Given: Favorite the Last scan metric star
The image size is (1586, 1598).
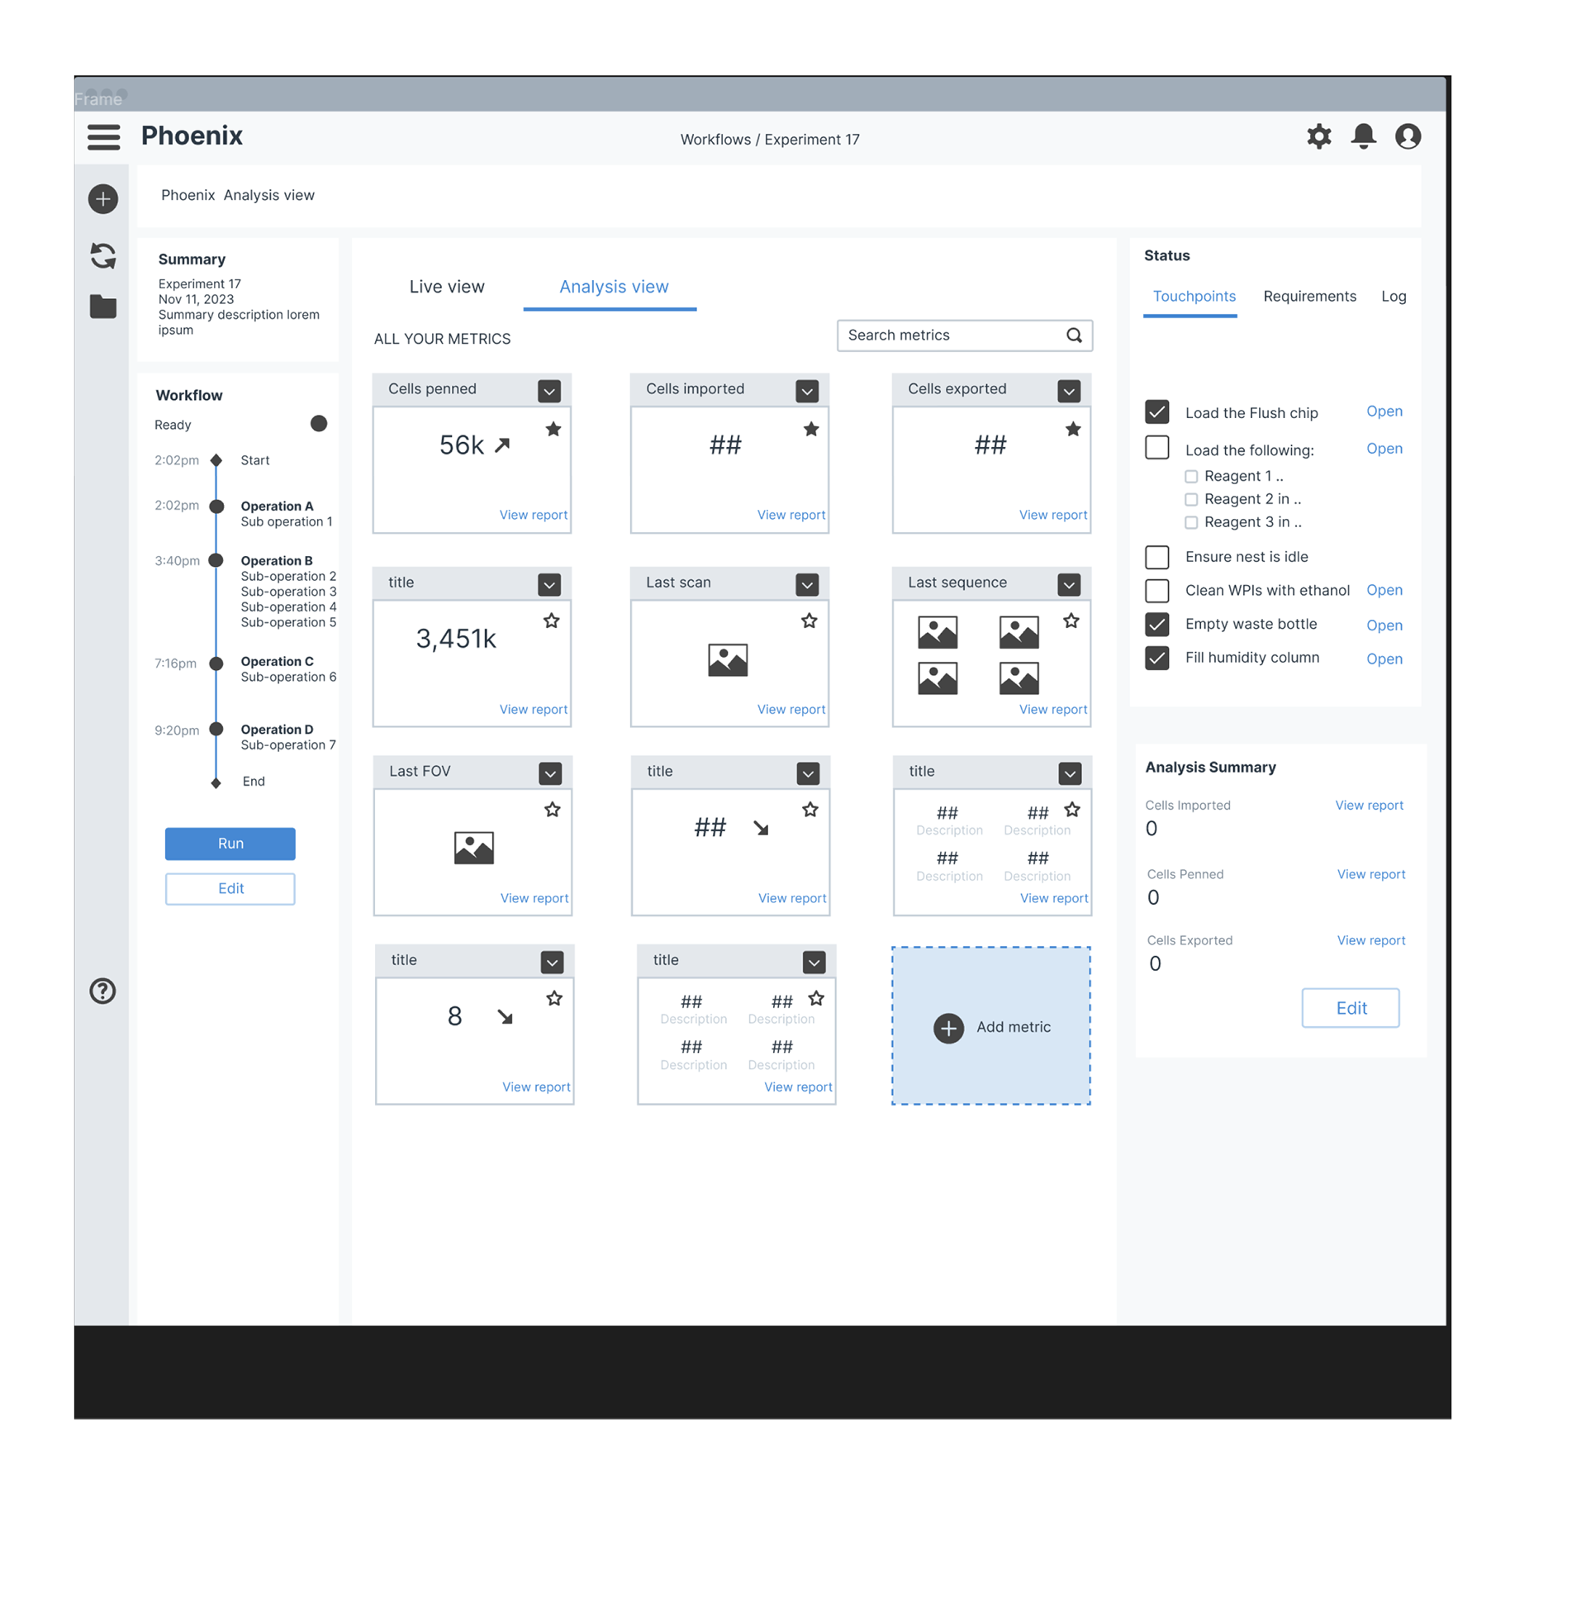Looking at the screenshot, I should [x=809, y=621].
